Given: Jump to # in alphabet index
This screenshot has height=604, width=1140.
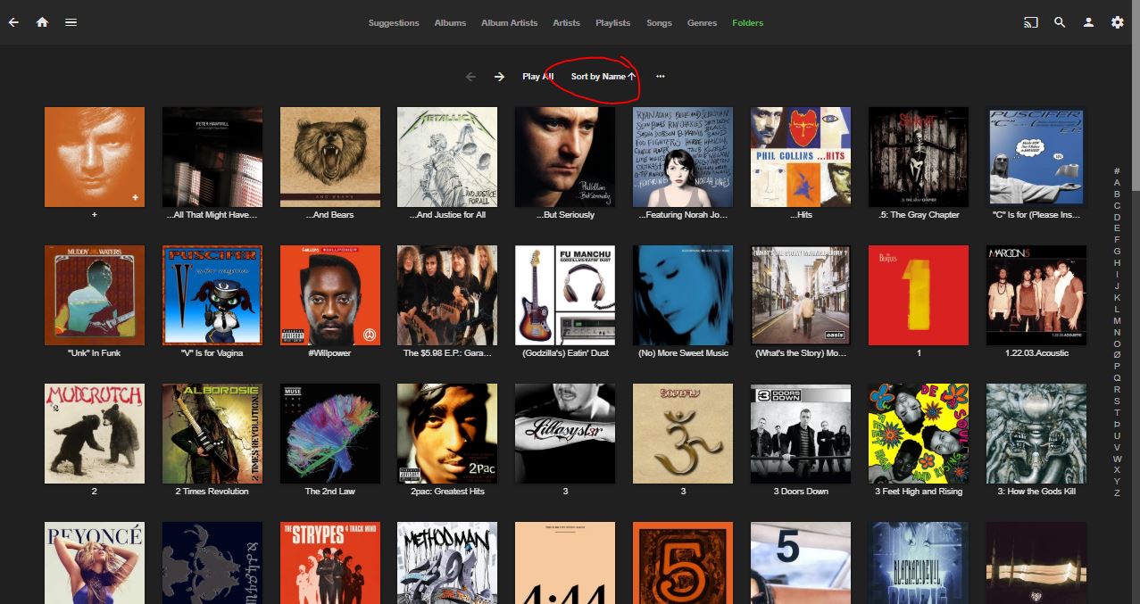Looking at the screenshot, I should (1117, 170).
